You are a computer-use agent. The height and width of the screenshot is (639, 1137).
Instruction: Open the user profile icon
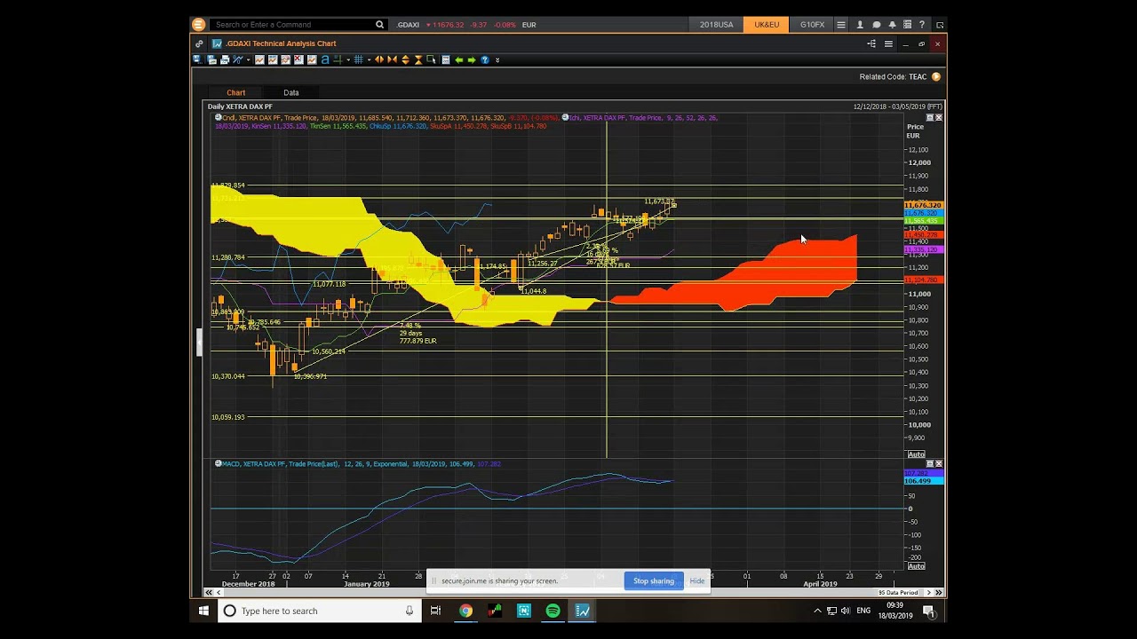click(860, 25)
